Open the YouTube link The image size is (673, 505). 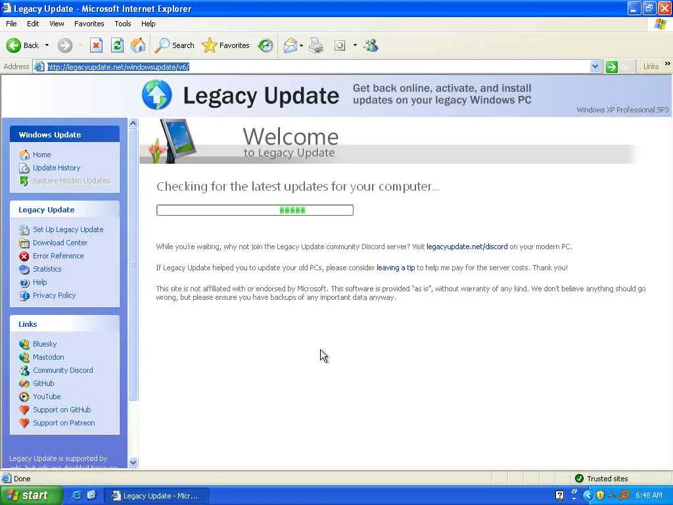(x=47, y=397)
